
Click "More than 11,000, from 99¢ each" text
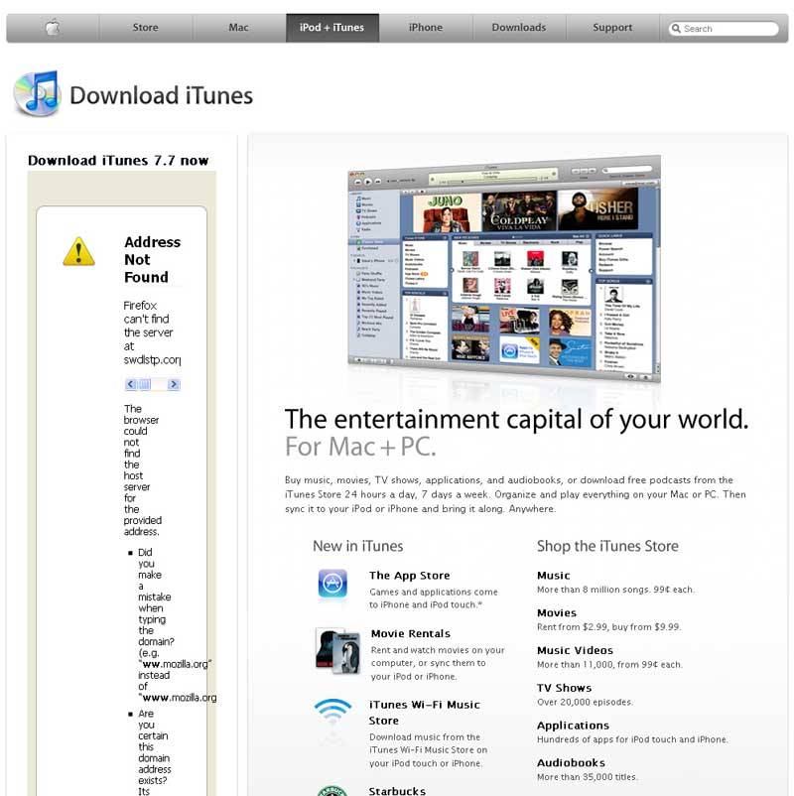[x=609, y=665]
